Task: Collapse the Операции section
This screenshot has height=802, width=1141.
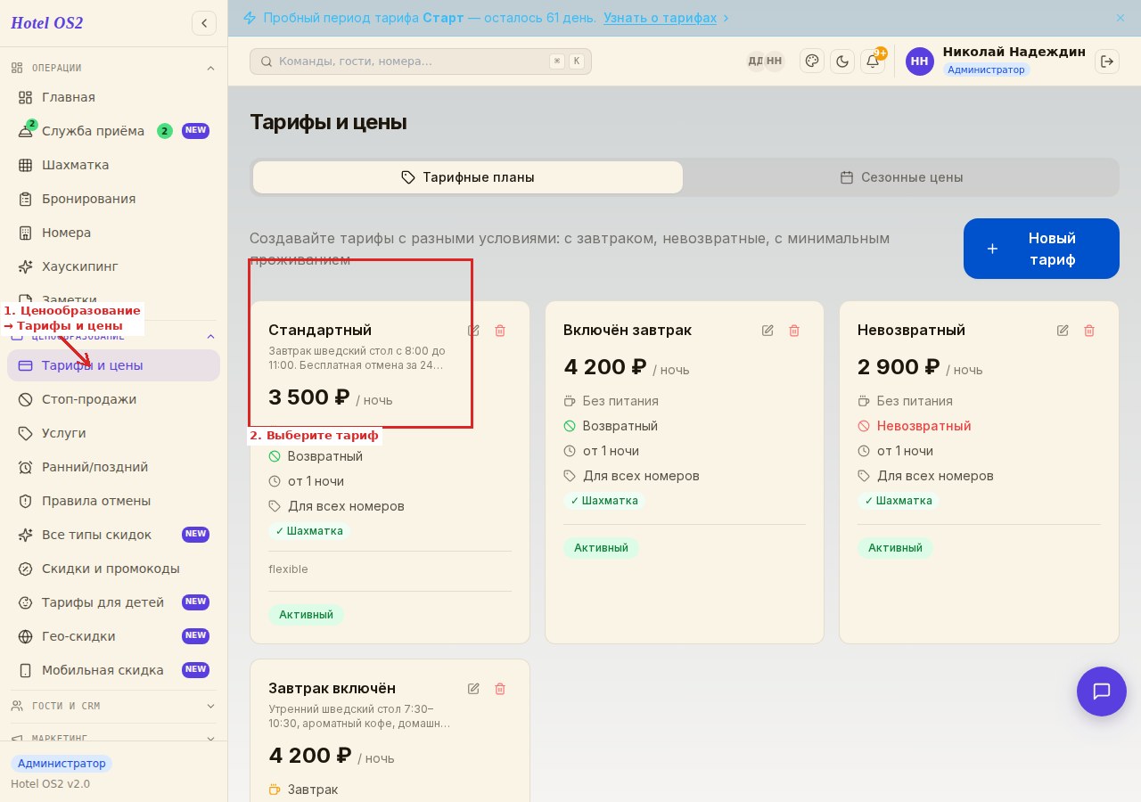Action: [x=210, y=68]
